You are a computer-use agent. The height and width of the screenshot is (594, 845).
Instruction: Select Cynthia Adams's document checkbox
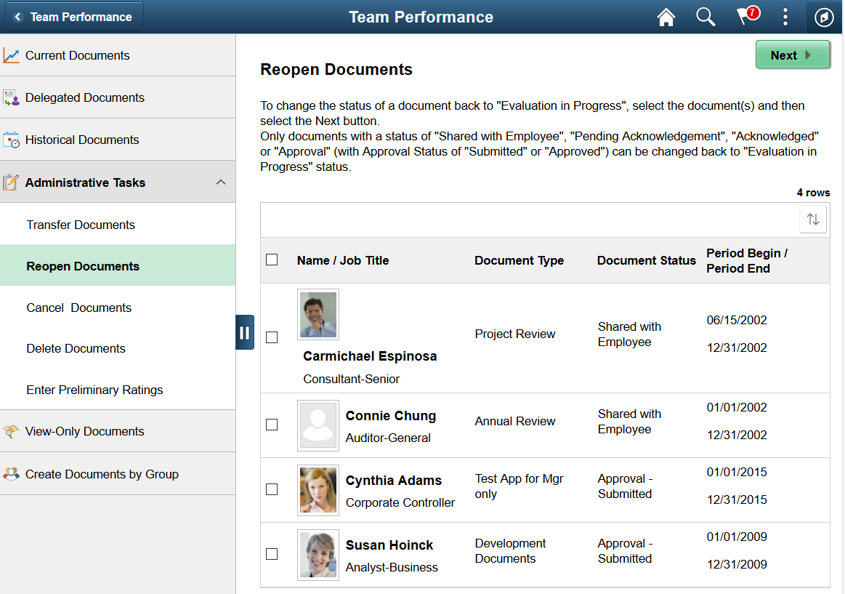click(x=272, y=489)
